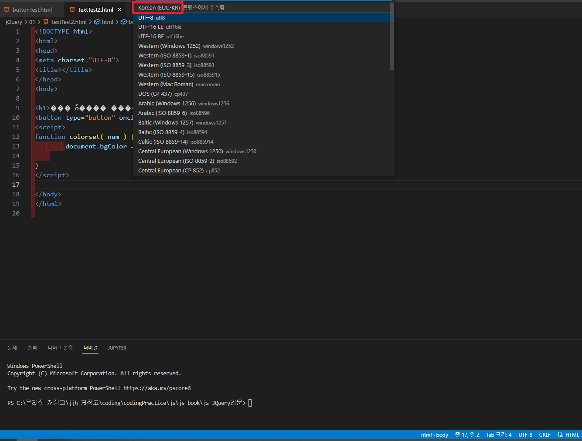Click the CRLF line ending indicator
The height and width of the screenshot is (441, 582).
point(545,434)
